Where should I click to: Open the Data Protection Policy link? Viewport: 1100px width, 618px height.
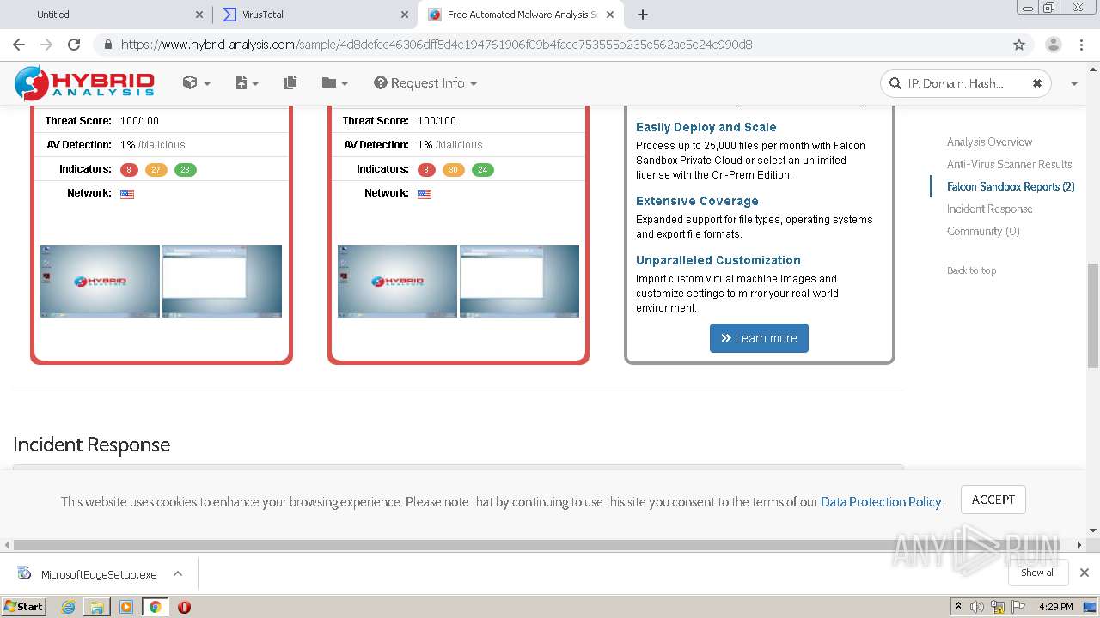click(x=881, y=502)
